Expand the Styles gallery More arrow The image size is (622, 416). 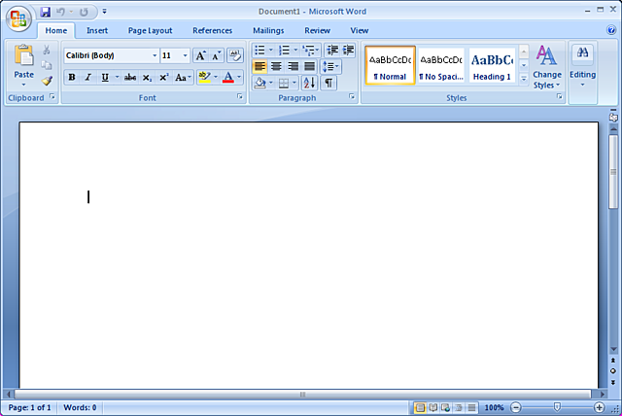click(524, 79)
